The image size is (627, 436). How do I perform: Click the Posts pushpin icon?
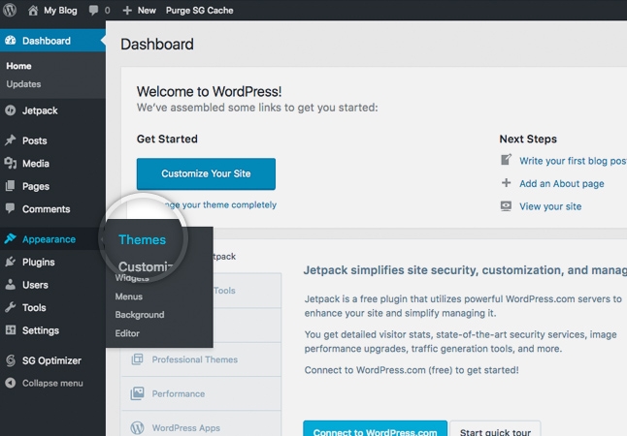pos(11,140)
